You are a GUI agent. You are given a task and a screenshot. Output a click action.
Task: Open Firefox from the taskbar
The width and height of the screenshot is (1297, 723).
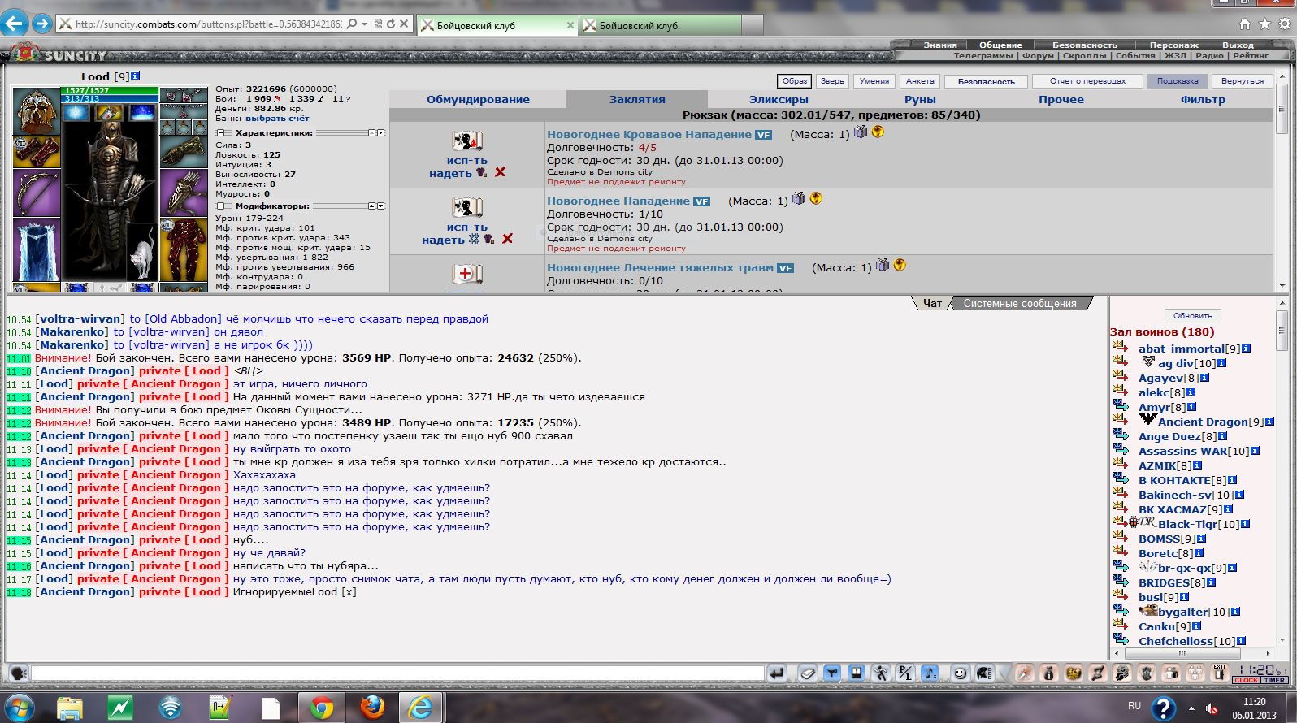tap(373, 708)
